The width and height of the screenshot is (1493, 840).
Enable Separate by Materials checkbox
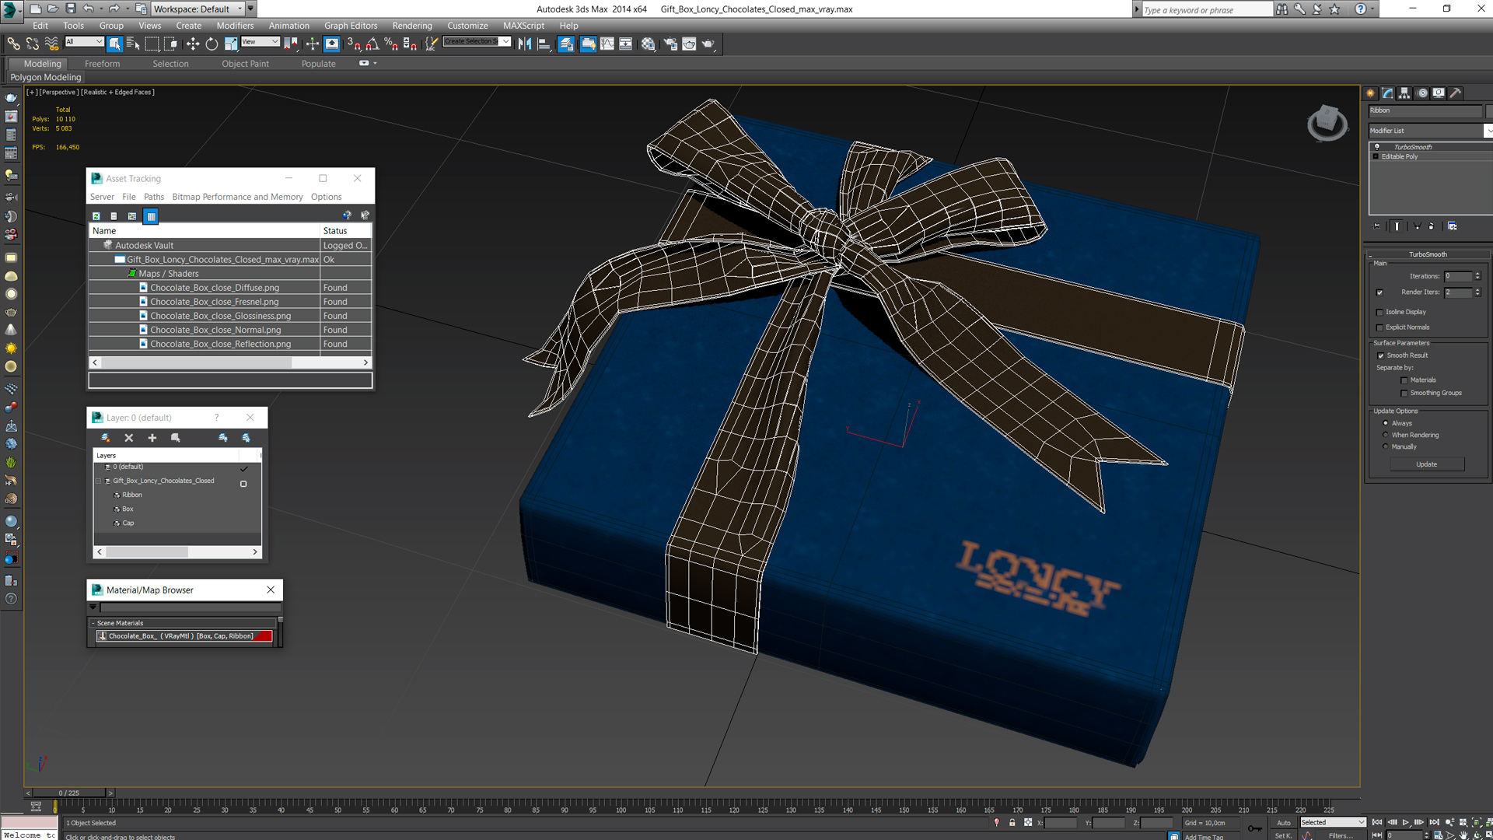1404,380
